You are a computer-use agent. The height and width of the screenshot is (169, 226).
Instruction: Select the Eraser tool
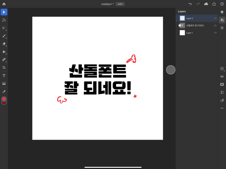(4, 44)
